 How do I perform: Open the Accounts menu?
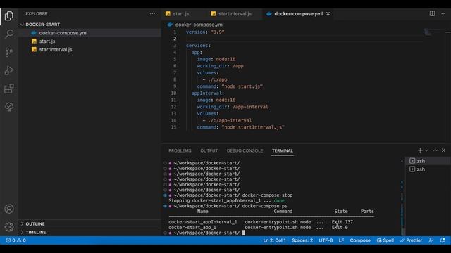[x=9, y=209]
